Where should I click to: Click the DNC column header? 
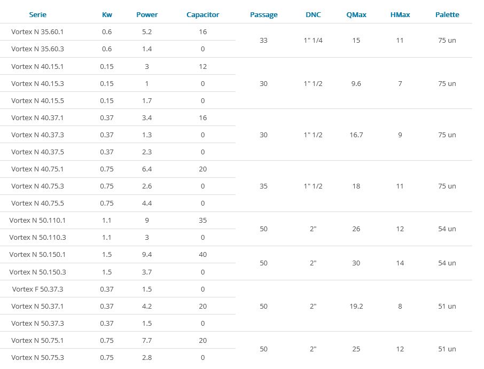(313, 14)
